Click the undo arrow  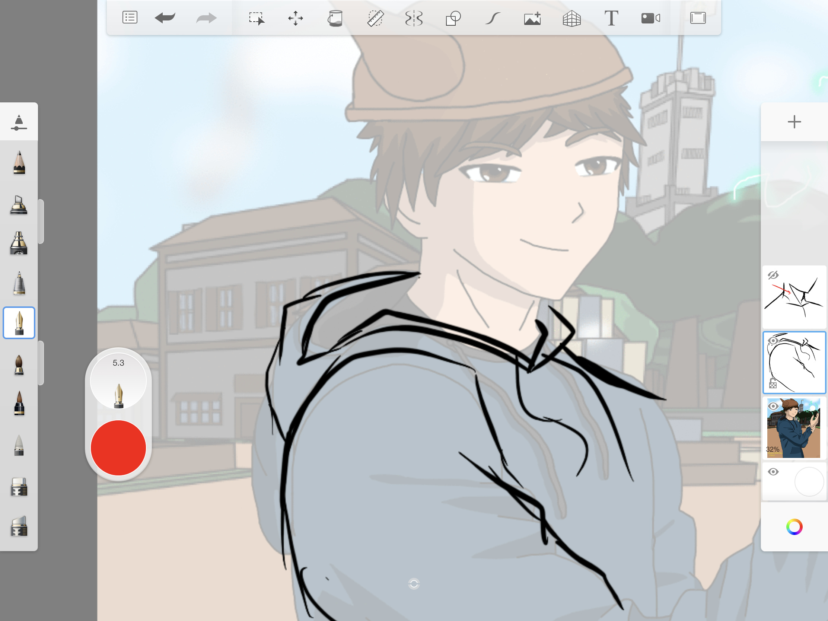(165, 17)
